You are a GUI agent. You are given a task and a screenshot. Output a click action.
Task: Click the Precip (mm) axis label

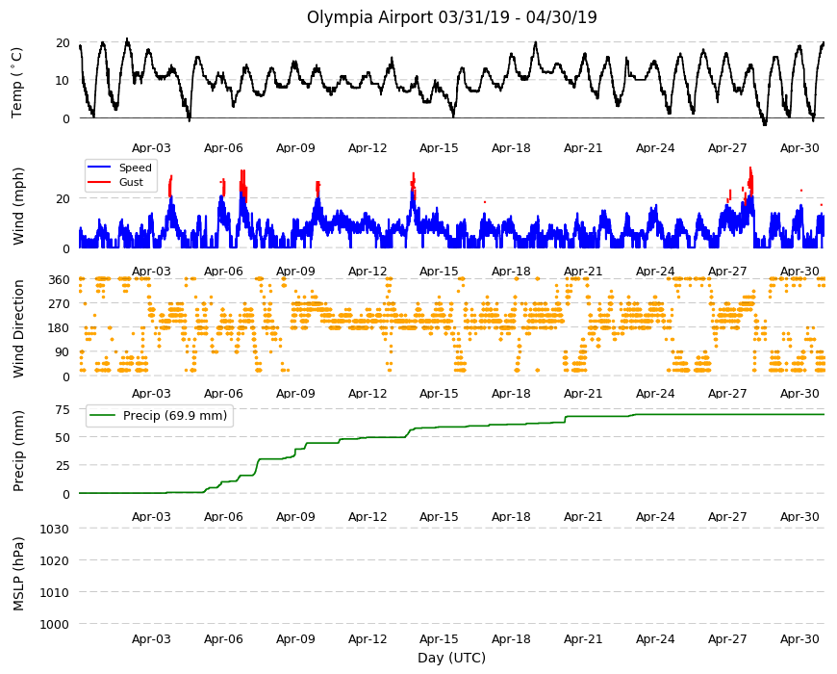click(18, 451)
